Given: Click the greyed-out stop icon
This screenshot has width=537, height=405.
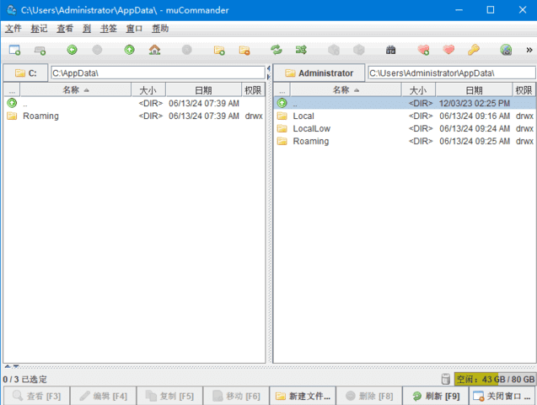Looking at the screenshot, I should (186, 50).
